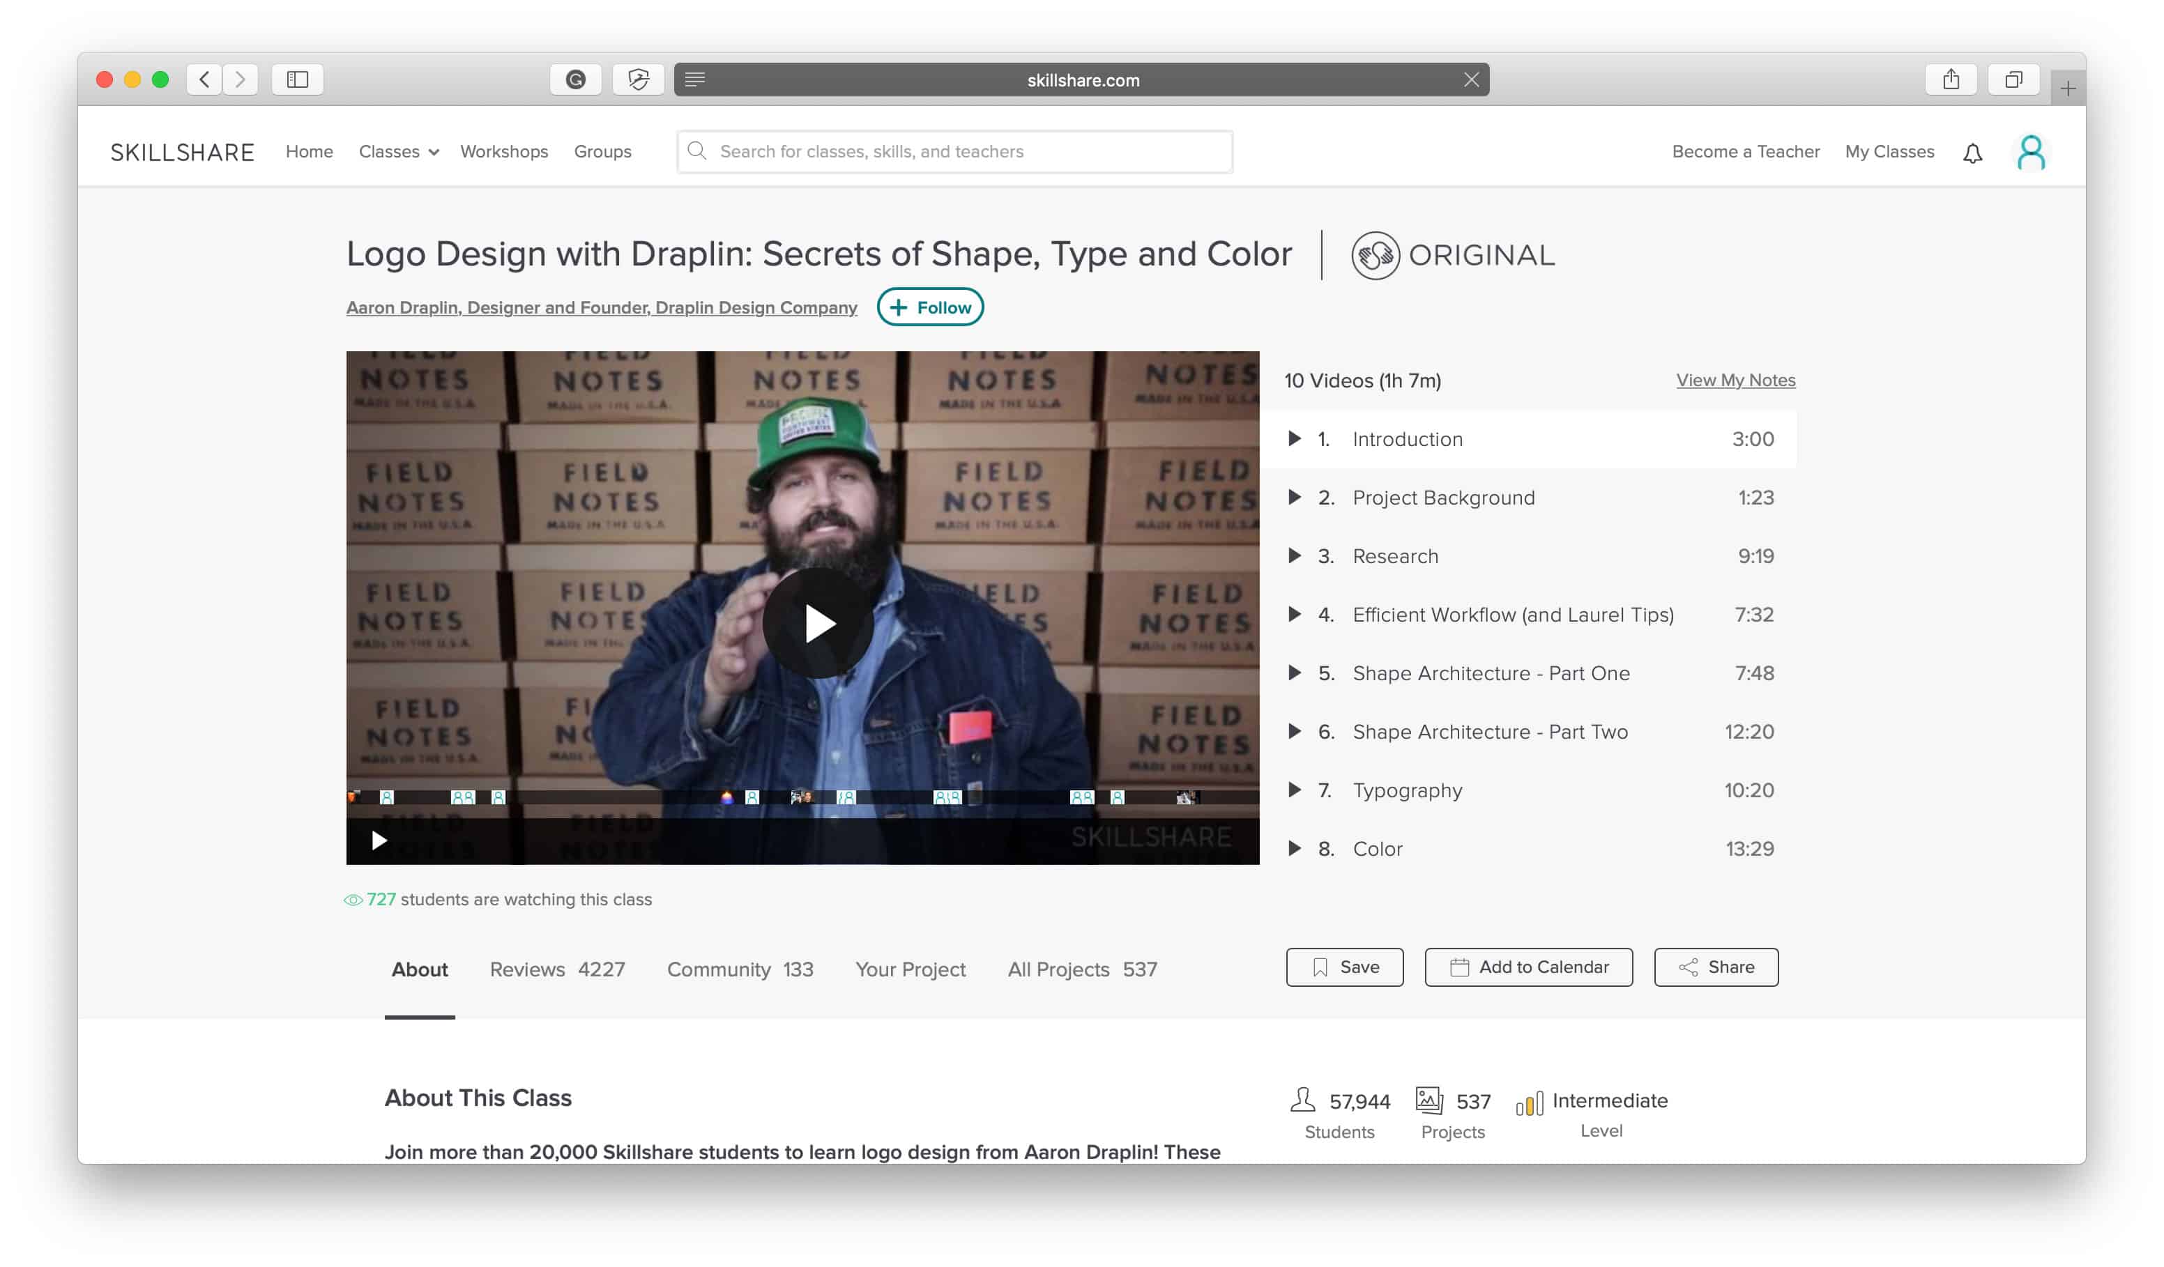
Task: Open notifications bell icon
Action: point(1972,153)
